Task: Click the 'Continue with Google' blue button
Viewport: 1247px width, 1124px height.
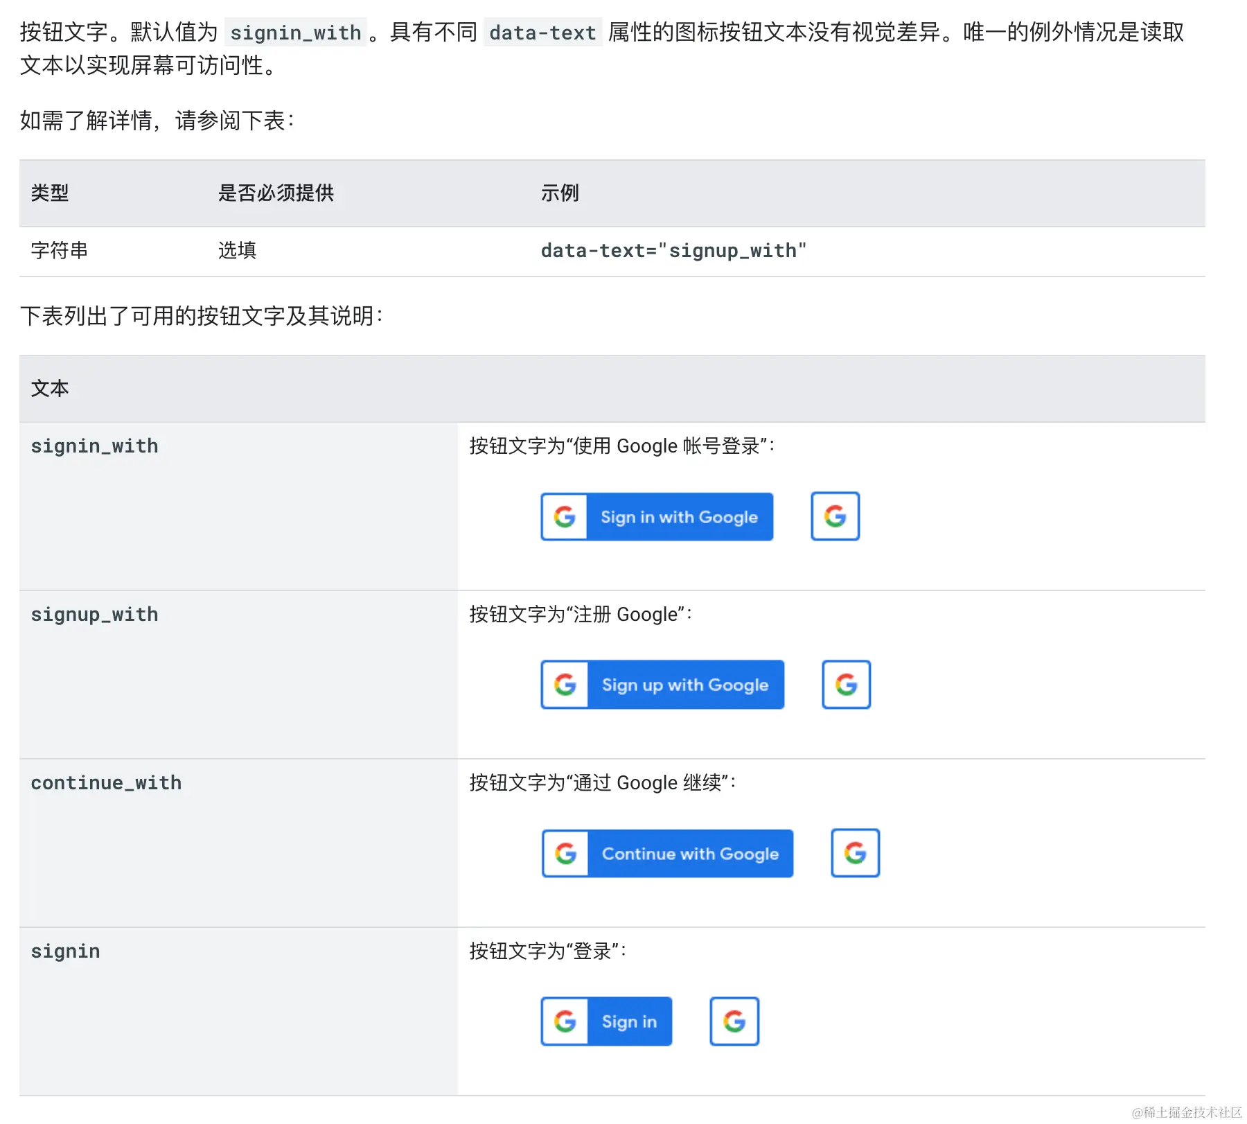Action: [x=668, y=854]
